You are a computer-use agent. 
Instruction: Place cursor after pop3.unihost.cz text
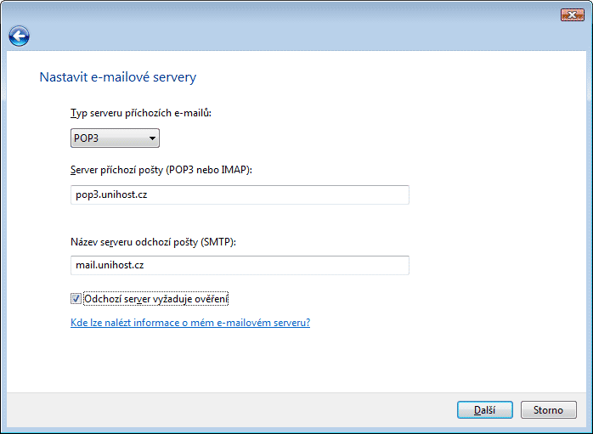point(148,194)
